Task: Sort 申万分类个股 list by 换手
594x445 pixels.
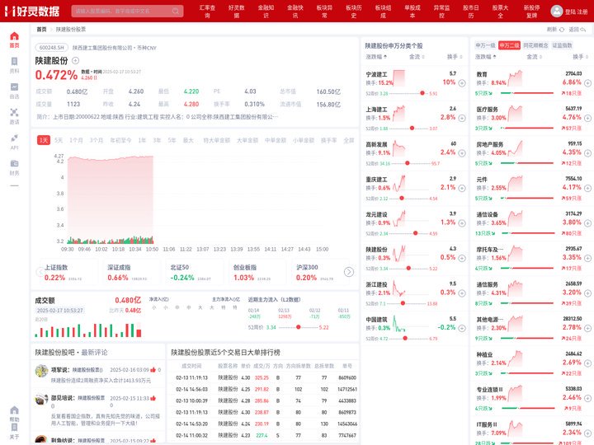Action: pyautogui.click(x=455, y=57)
